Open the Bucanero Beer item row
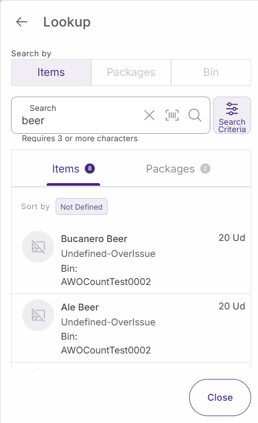 tap(131, 260)
